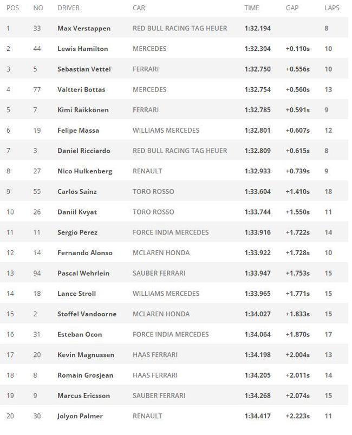
Task: Open Nico Hulkenberg driver entry
Action: pyautogui.click(x=85, y=171)
